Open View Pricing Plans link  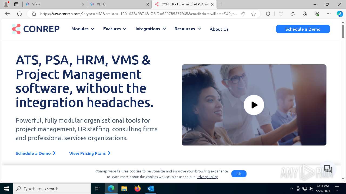pos(90,153)
